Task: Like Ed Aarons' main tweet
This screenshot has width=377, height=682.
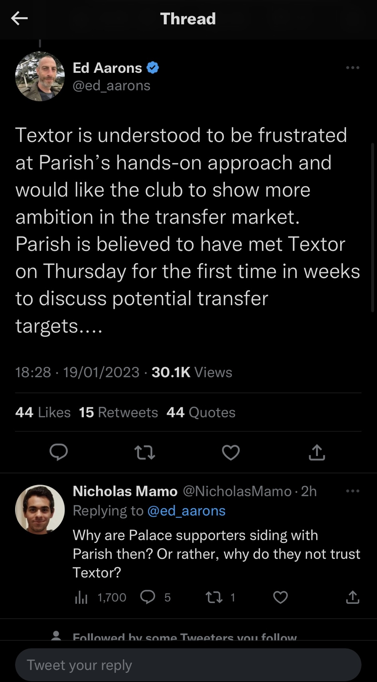Action: 231,452
